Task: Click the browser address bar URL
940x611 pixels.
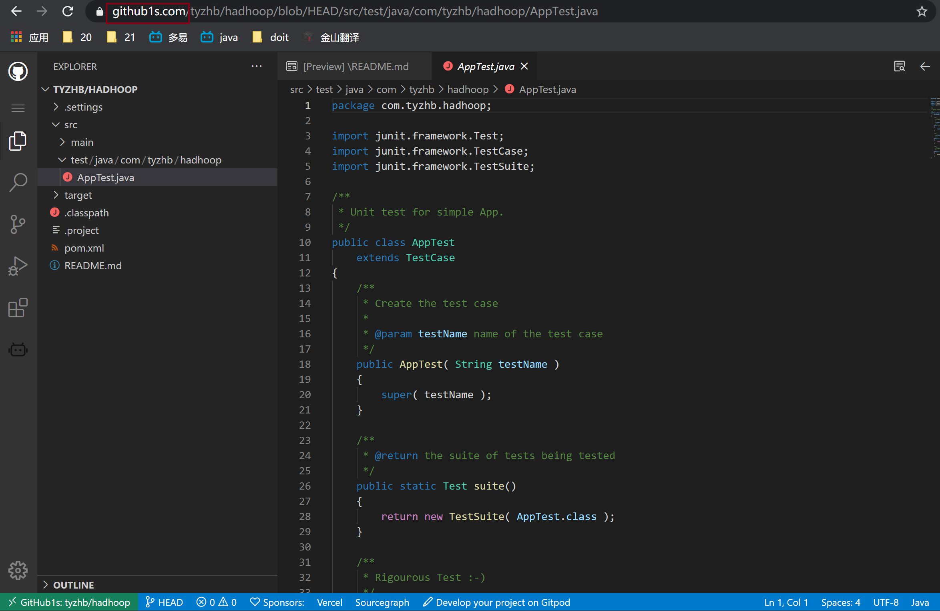Action: (x=354, y=12)
